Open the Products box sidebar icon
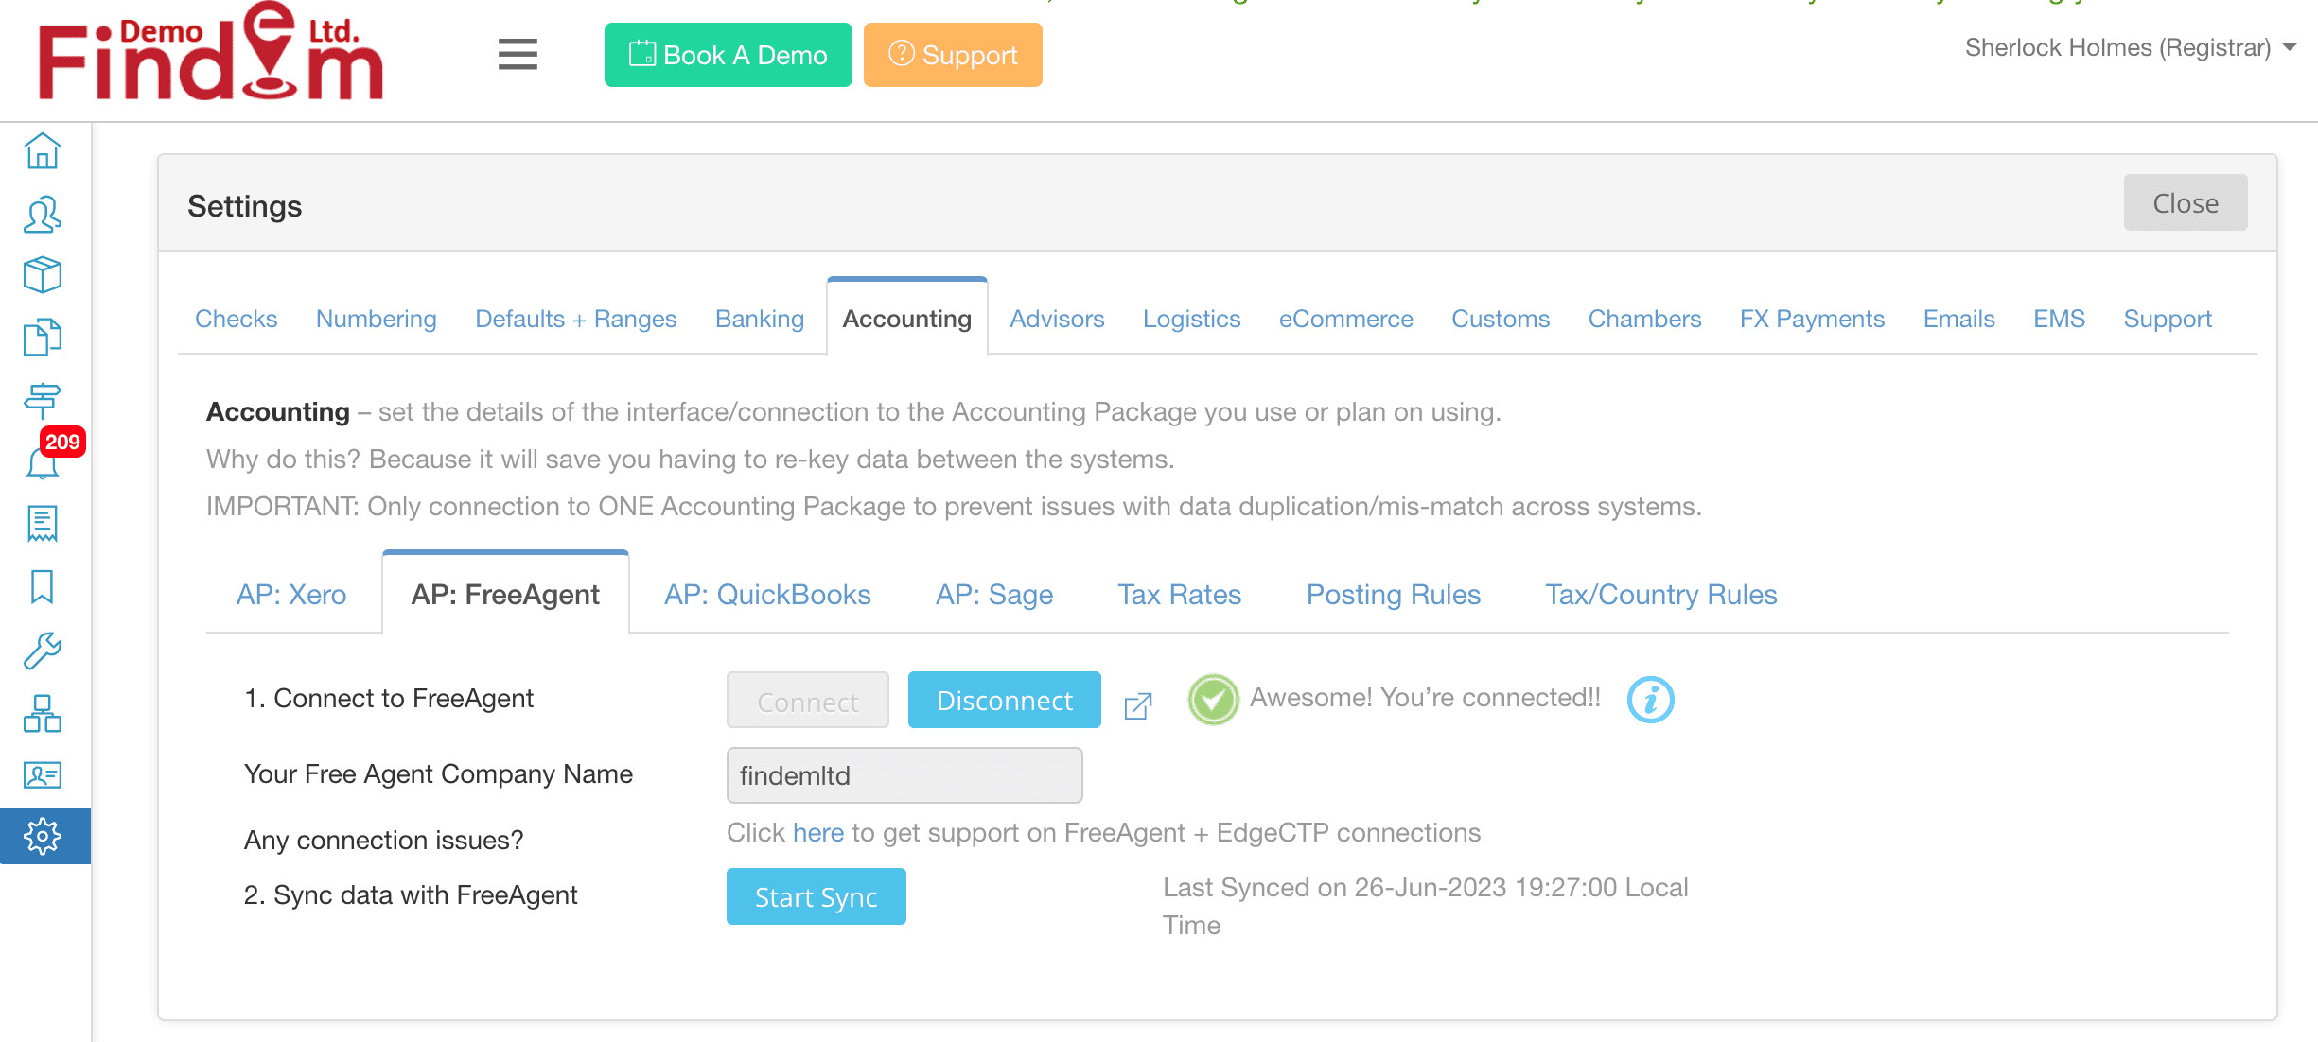The width and height of the screenshot is (2318, 1042). 43,275
